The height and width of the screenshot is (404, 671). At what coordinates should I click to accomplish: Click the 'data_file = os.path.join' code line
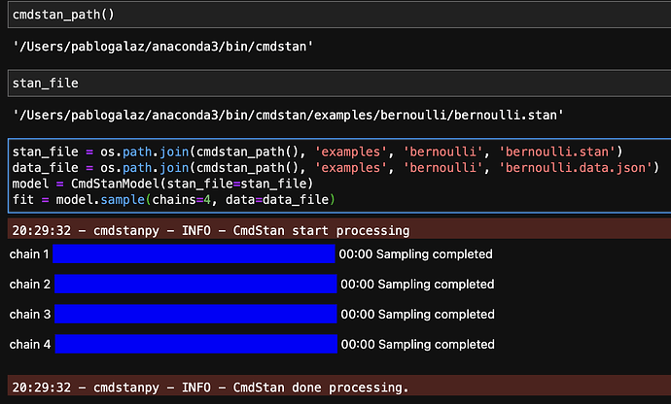pyautogui.click(x=335, y=168)
